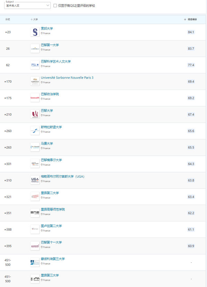Click the score 84.1 for 索邦大学

click(191, 32)
